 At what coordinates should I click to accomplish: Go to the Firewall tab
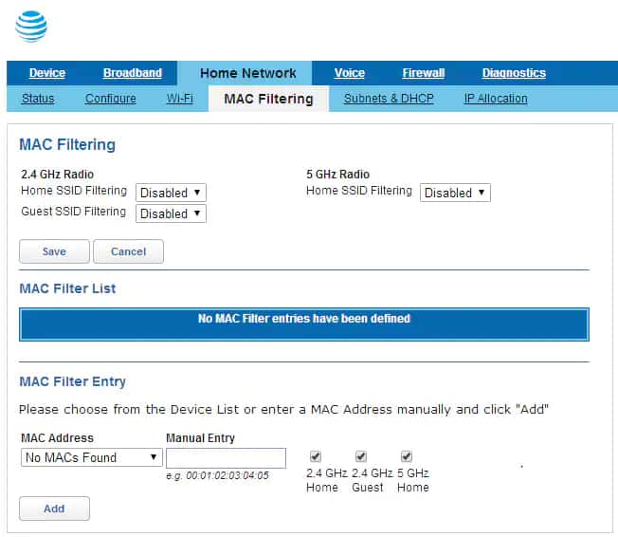423,73
